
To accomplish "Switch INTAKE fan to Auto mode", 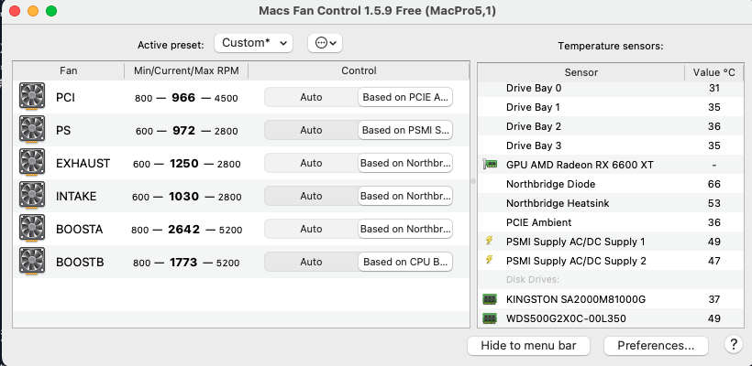I will pyautogui.click(x=311, y=196).
